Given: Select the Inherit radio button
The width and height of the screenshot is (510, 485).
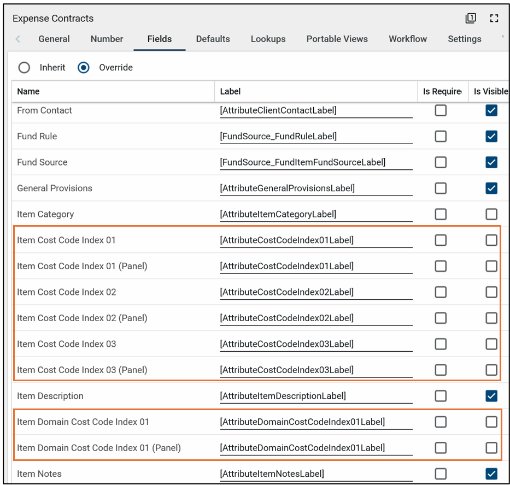Looking at the screenshot, I should (24, 68).
